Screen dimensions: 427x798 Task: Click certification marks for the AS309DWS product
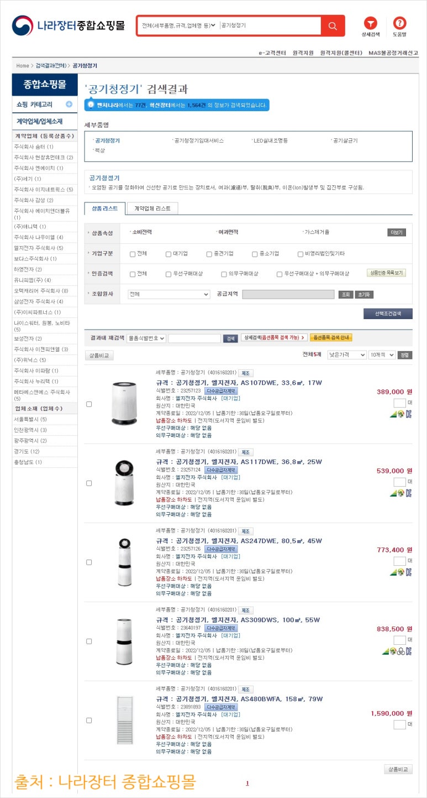(x=397, y=651)
